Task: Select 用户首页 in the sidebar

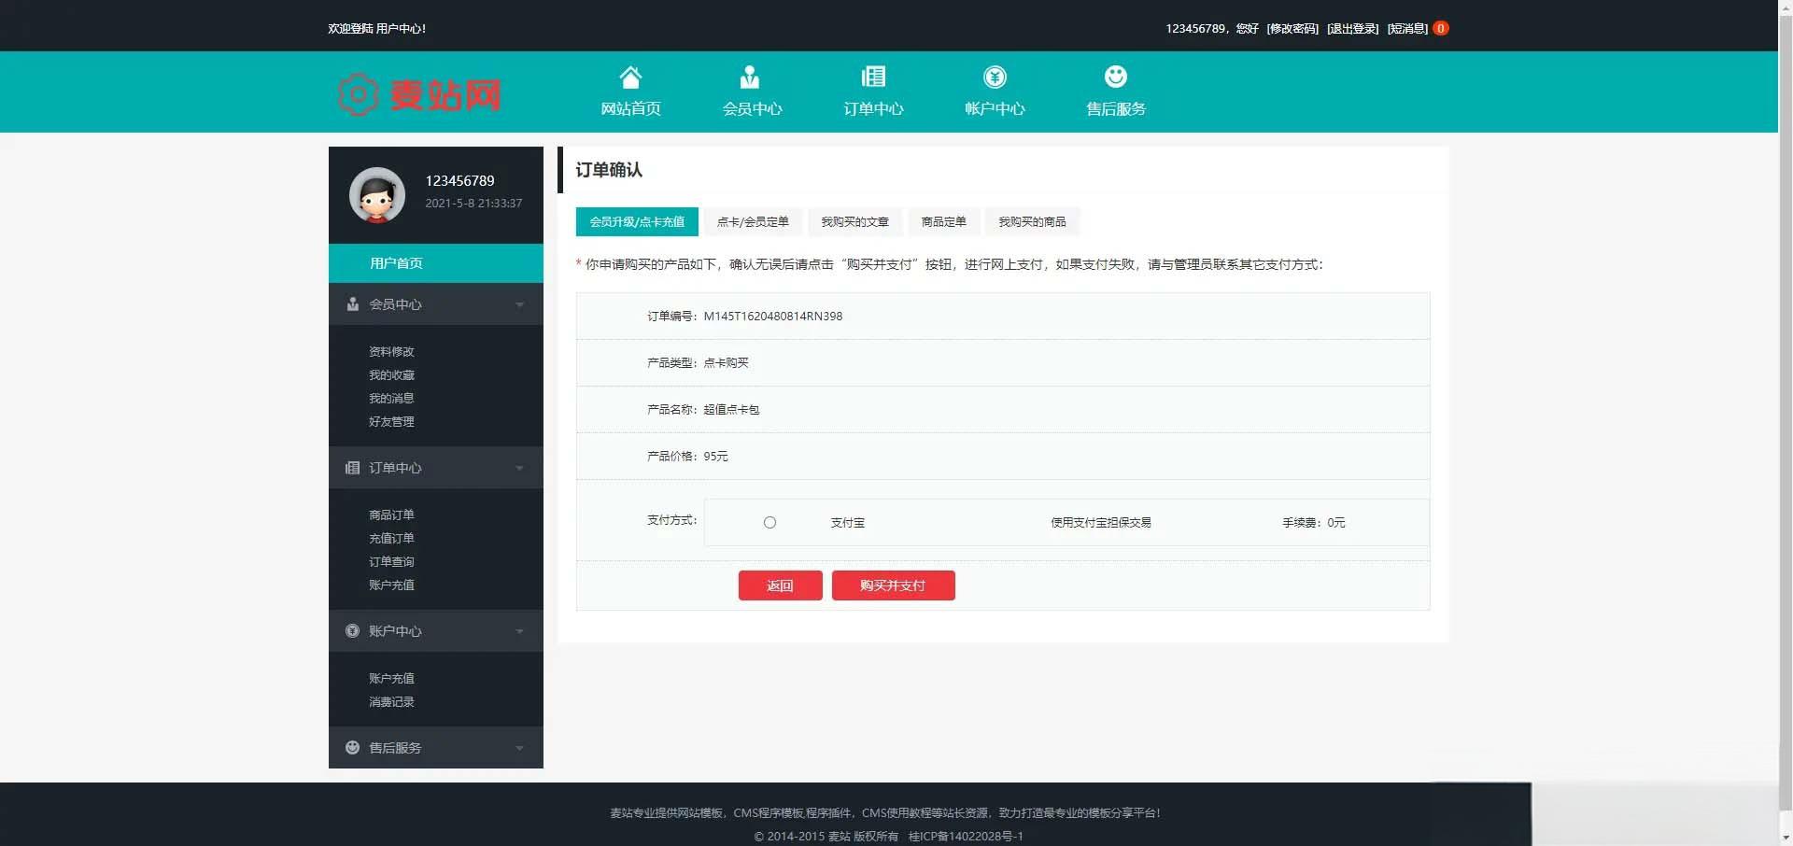Action: point(436,263)
